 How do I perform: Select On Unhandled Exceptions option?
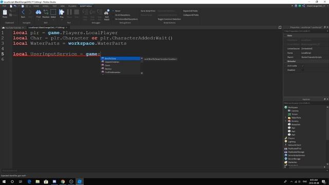(x=125, y=19)
